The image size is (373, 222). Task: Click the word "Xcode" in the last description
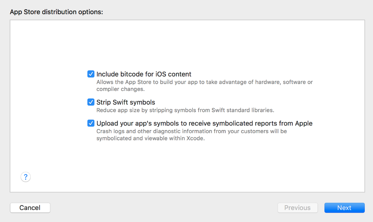click(x=195, y=139)
